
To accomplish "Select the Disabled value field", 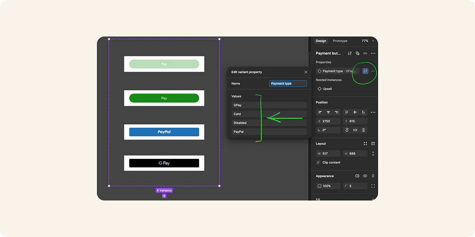I will tap(269, 123).
